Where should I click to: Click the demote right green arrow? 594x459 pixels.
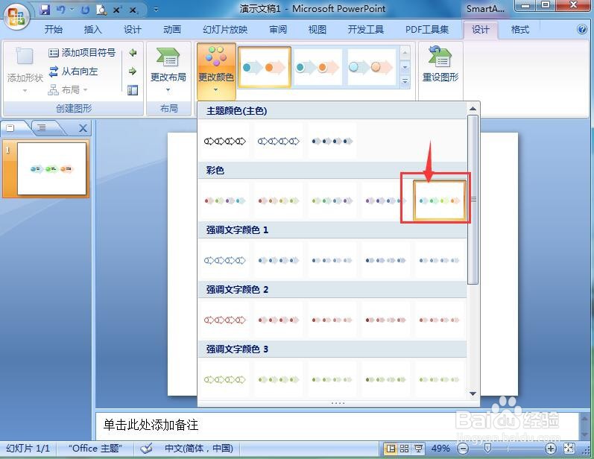tap(133, 72)
